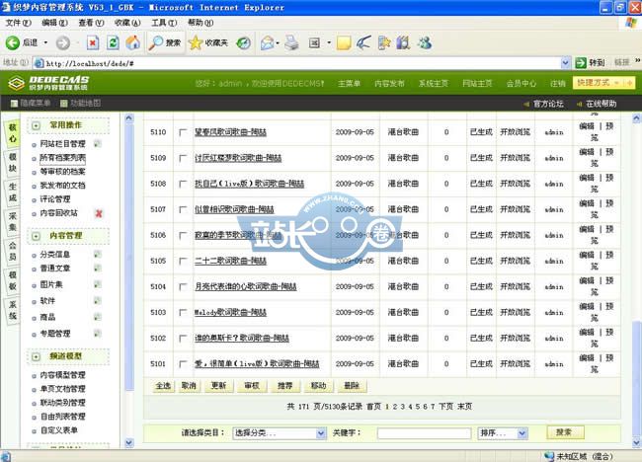This screenshot has height=462, width=642.
Task: Open the 望春风歌词歌曲 article link
Action: click(x=230, y=132)
